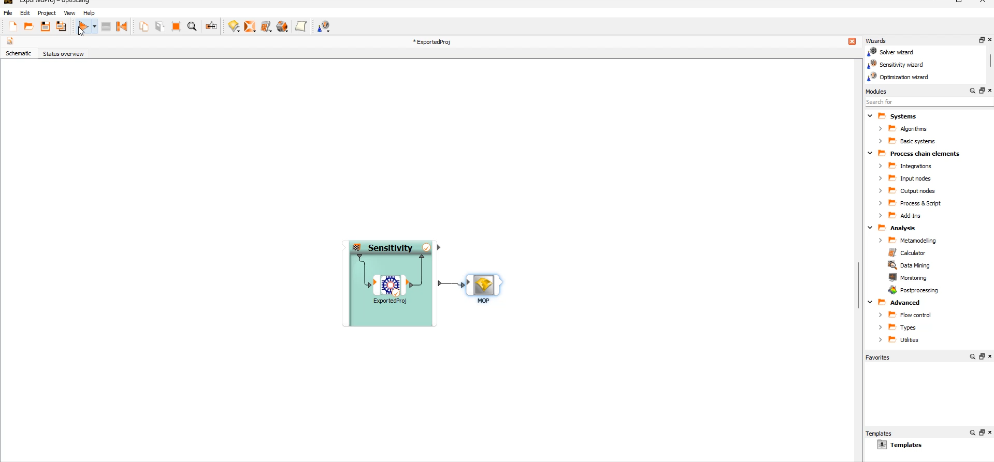Click the New project icon

(x=13, y=27)
